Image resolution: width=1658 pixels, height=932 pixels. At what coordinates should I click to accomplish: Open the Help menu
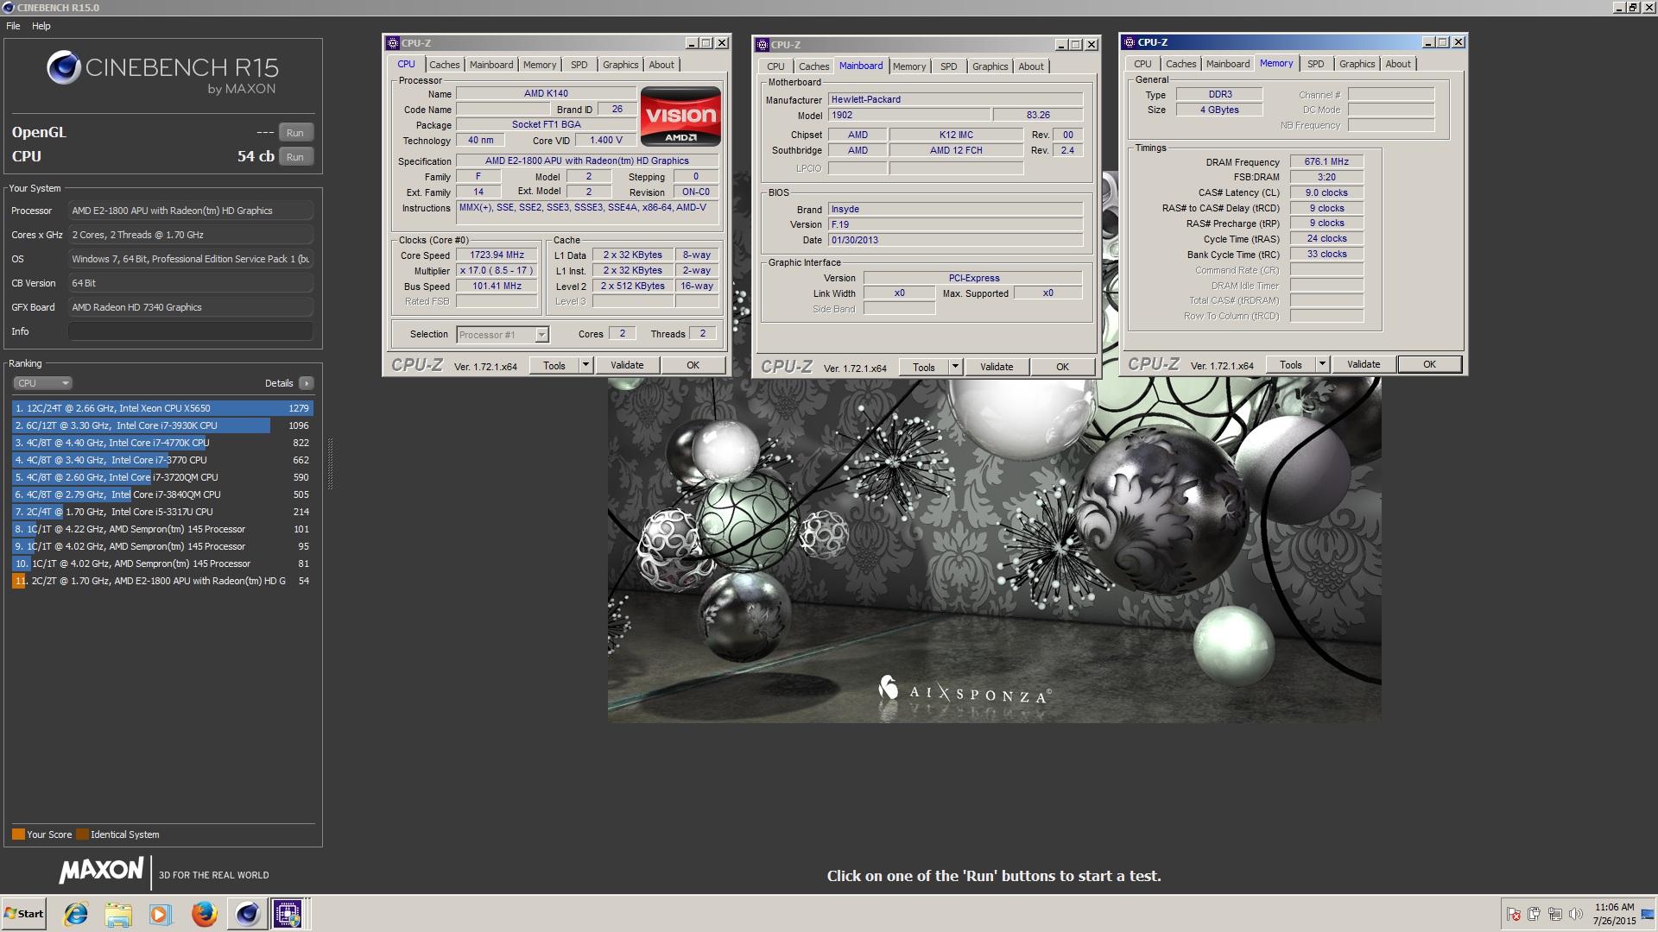click(x=41, y=26)
